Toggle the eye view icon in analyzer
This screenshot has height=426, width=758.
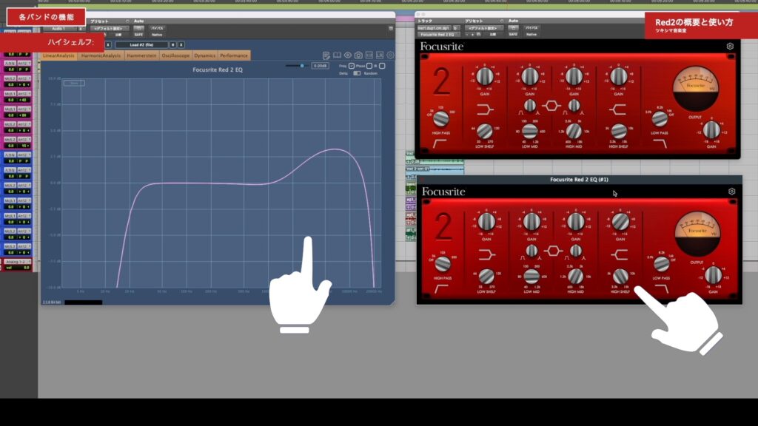348,55
